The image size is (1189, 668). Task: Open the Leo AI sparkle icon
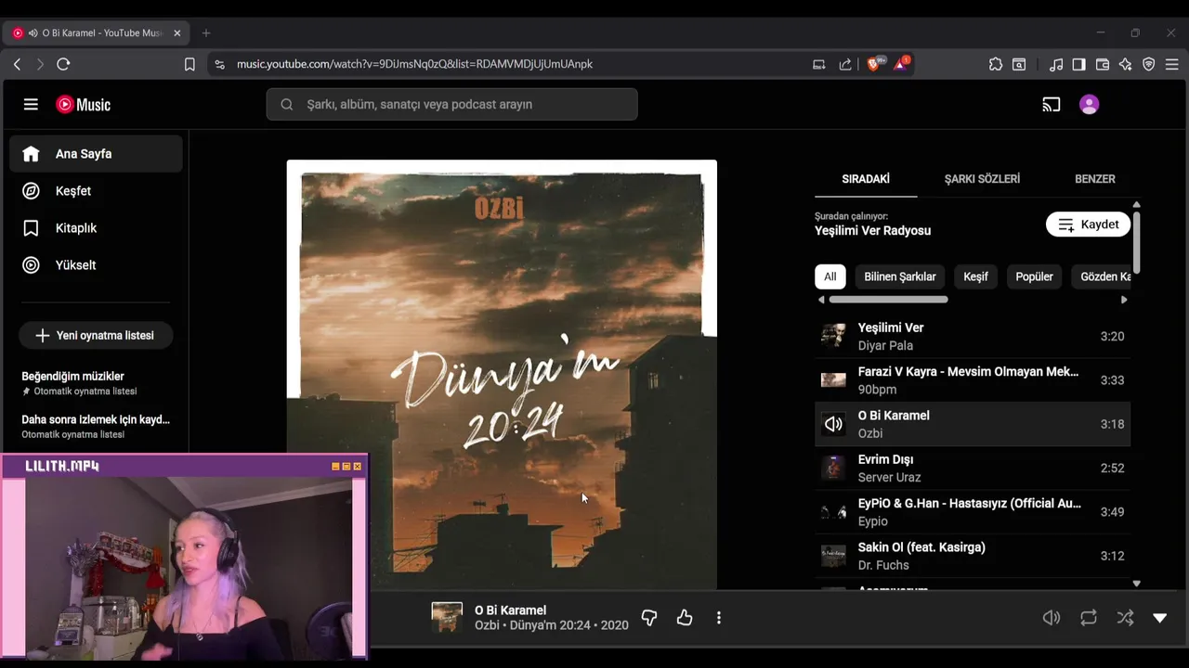[1126, 64]
